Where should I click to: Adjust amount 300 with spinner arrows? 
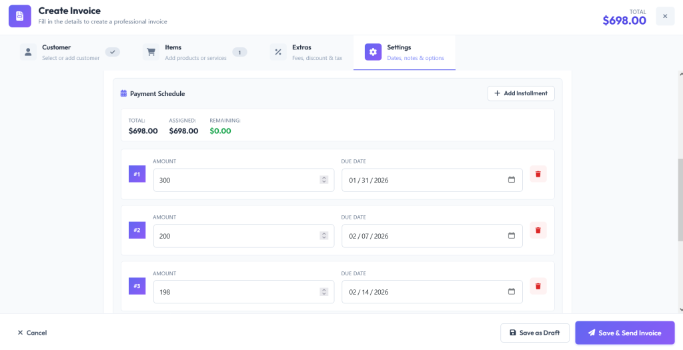pos(323,180)
